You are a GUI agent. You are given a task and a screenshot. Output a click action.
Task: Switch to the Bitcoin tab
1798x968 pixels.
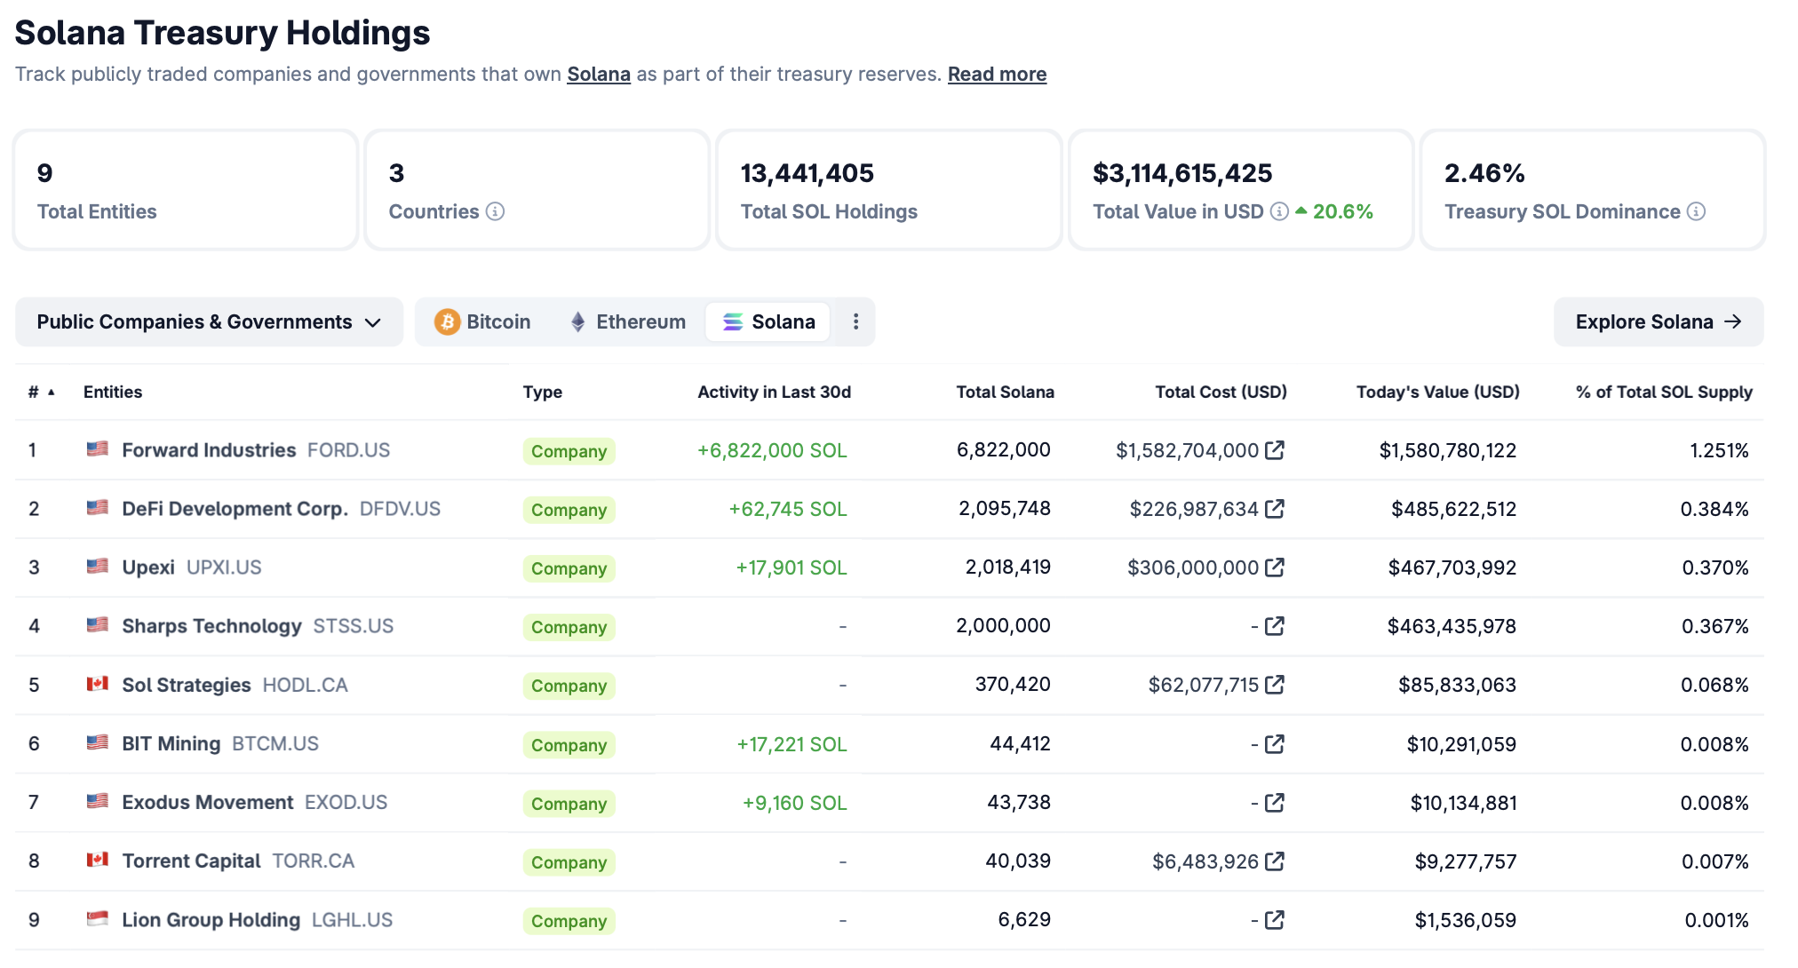482,321
